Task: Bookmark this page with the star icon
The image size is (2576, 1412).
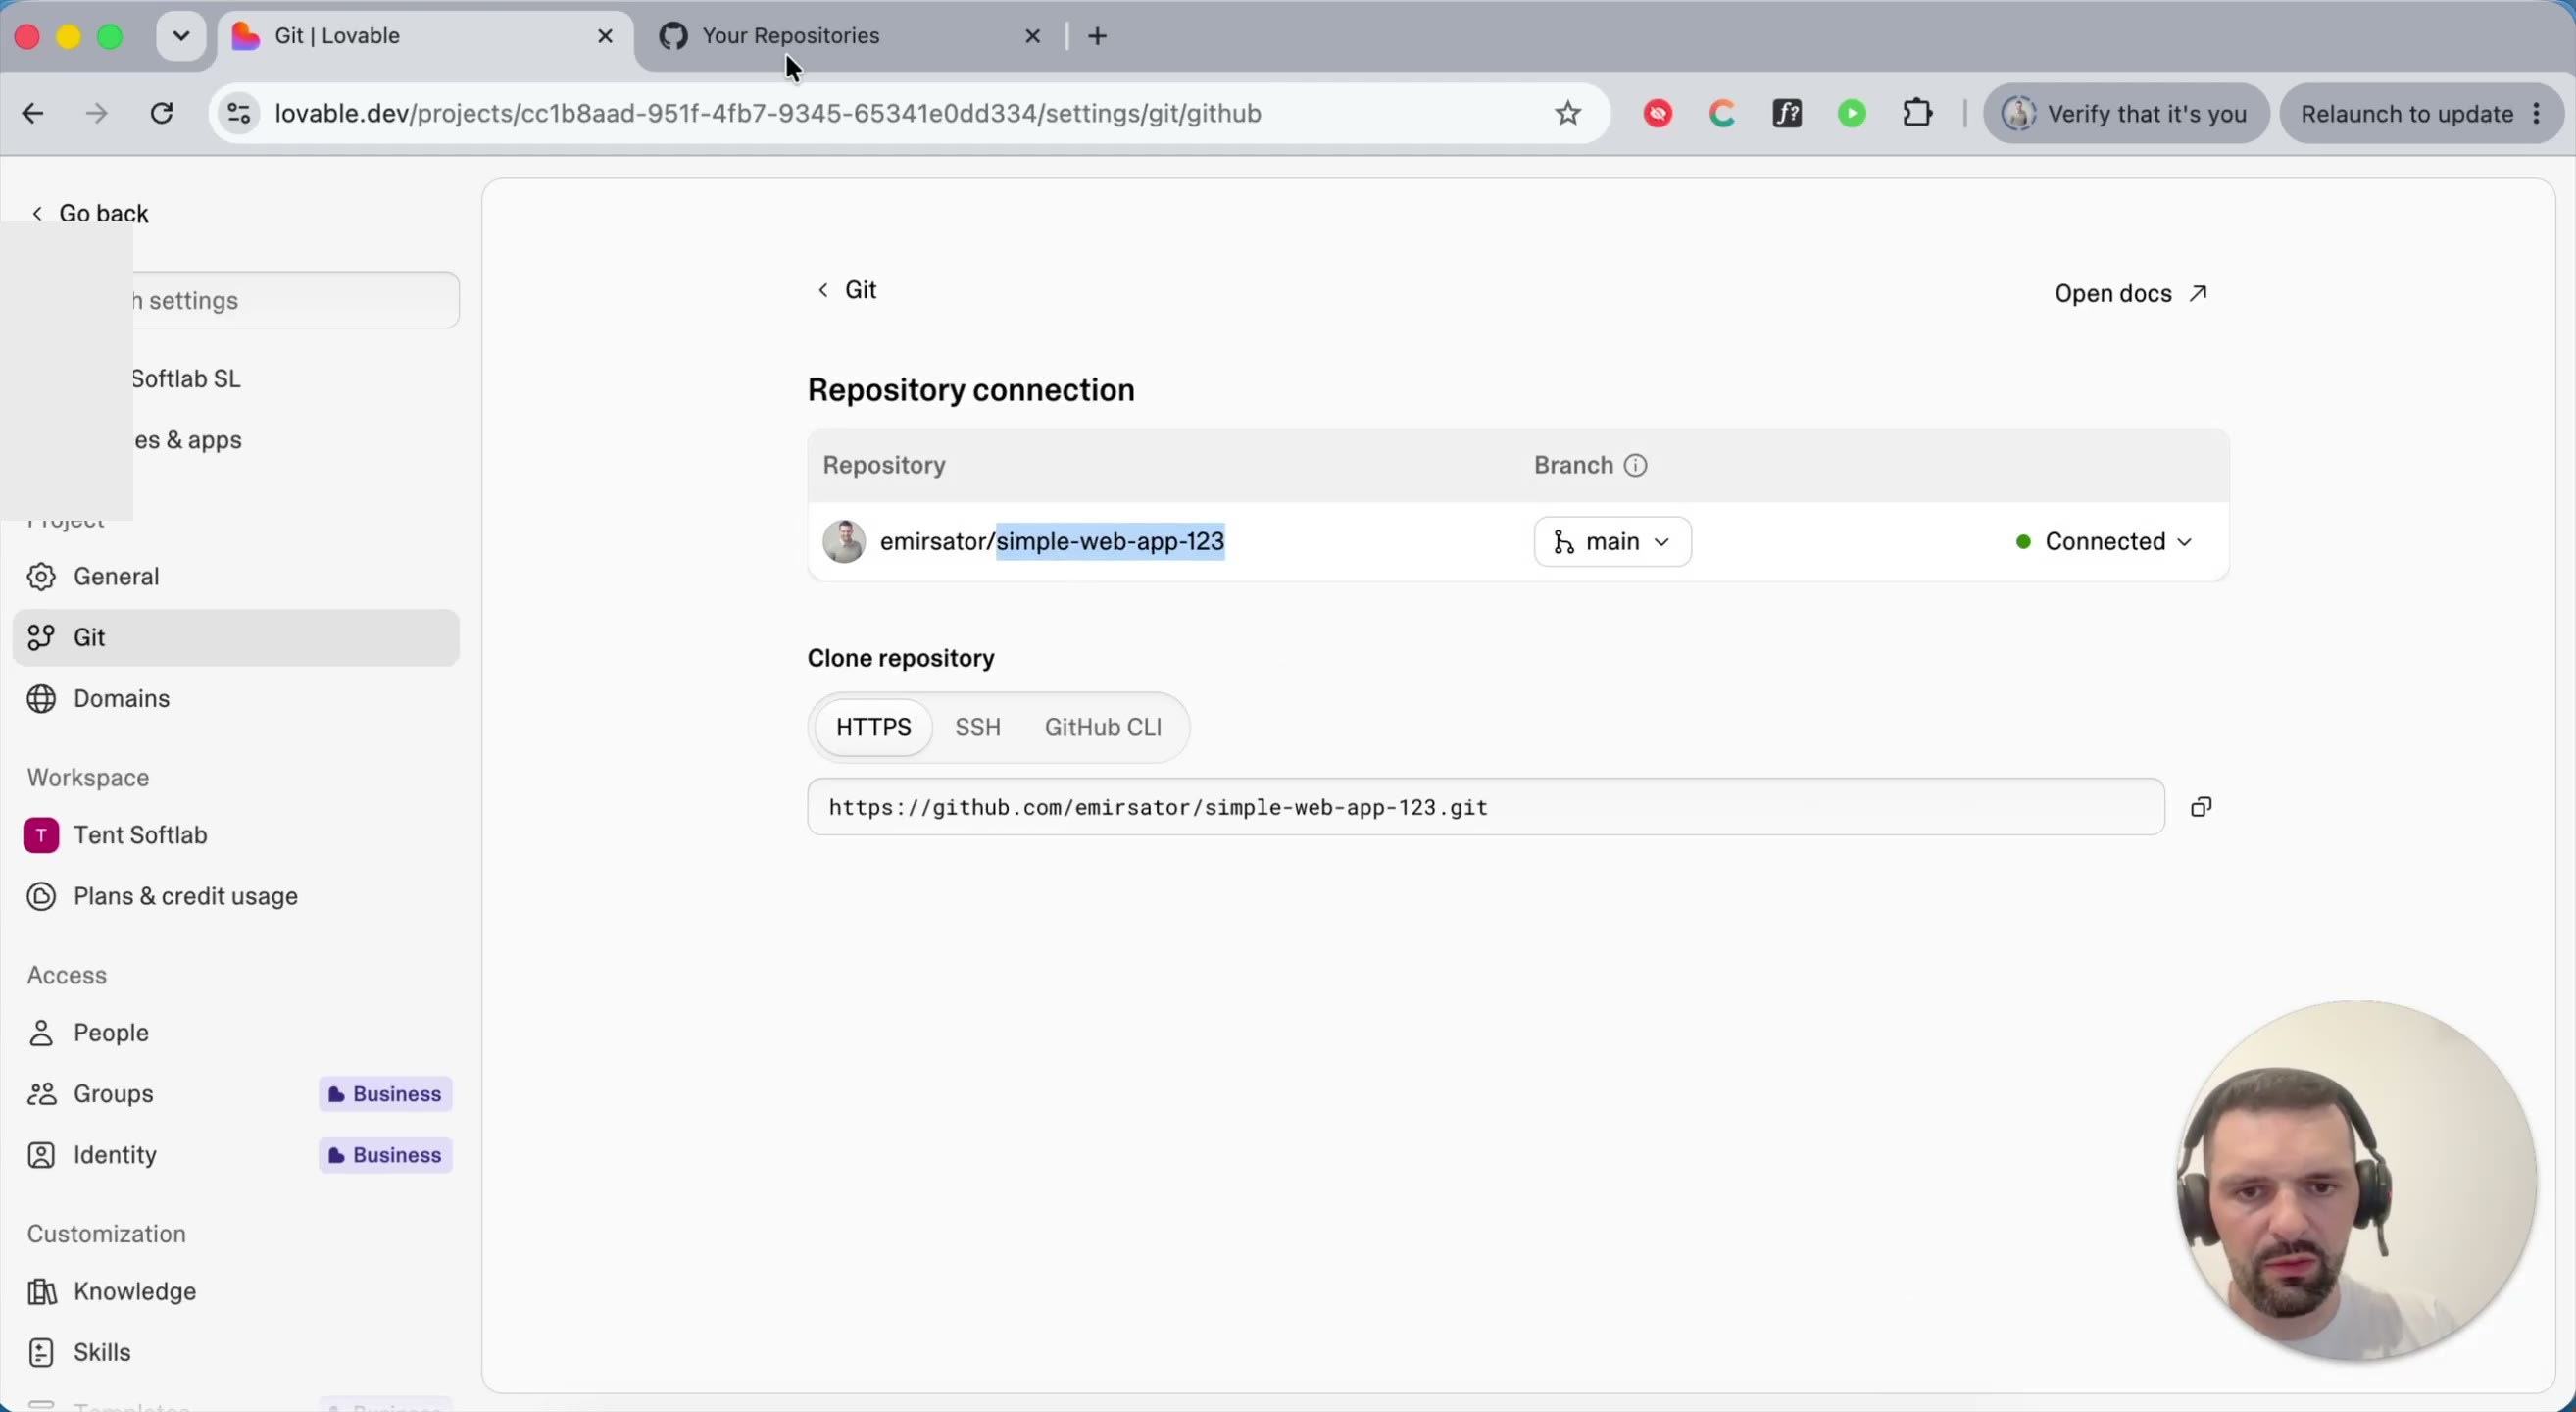Action: [1567, 113]
